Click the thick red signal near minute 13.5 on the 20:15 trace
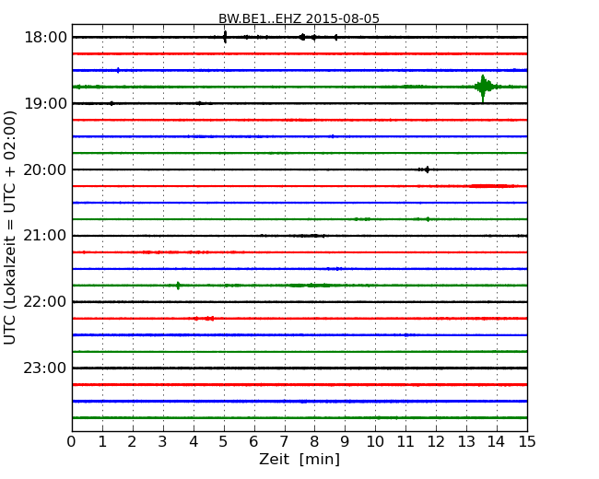 click(491, 186)
